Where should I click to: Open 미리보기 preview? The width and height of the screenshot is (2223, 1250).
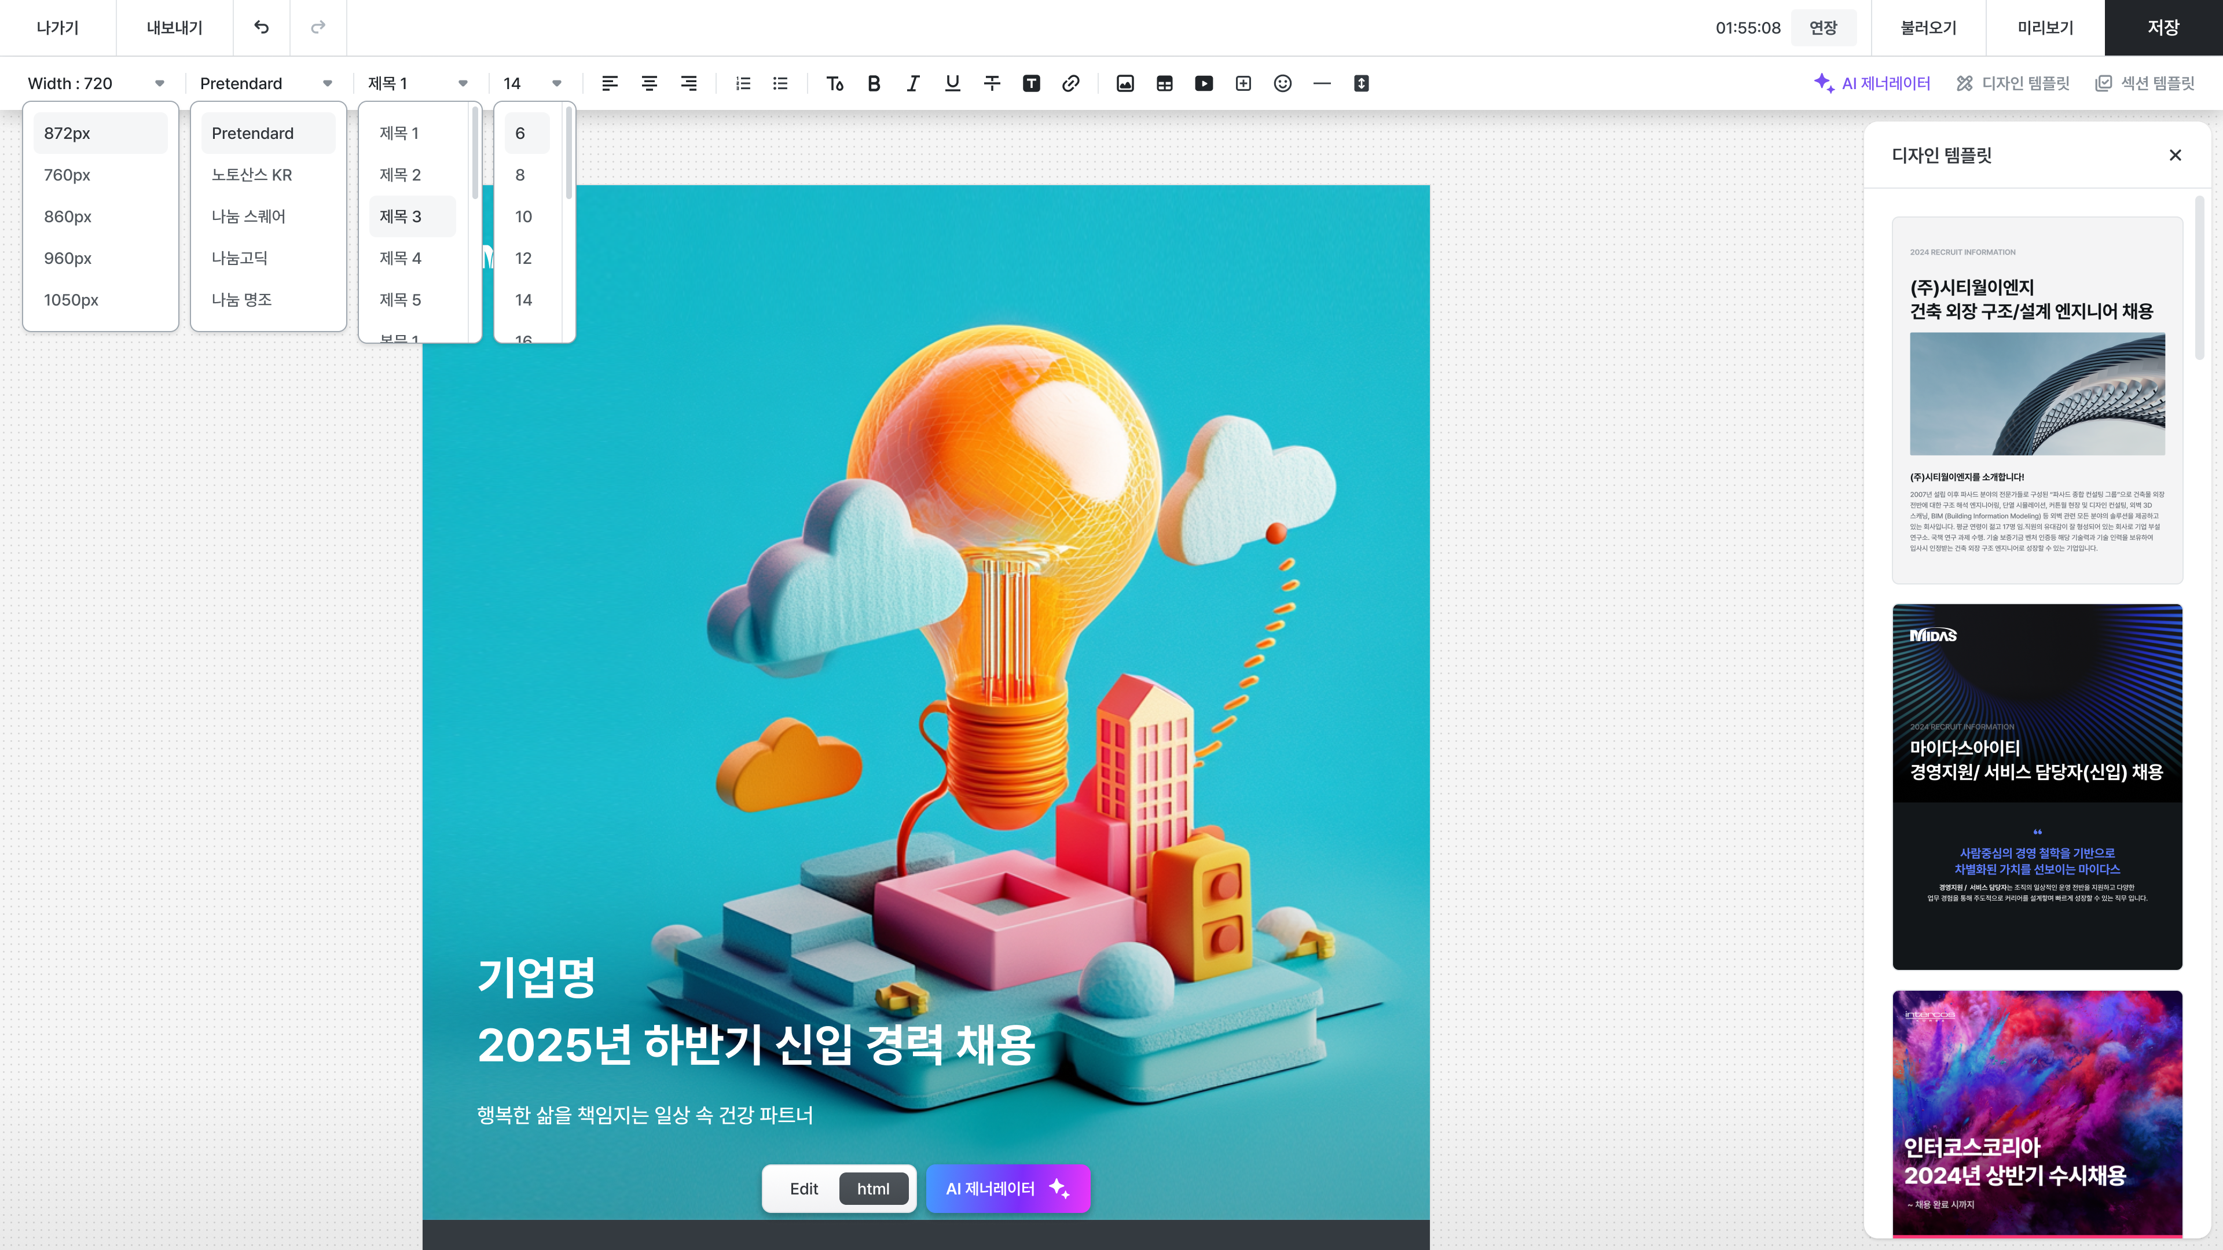coord(2042,27)
